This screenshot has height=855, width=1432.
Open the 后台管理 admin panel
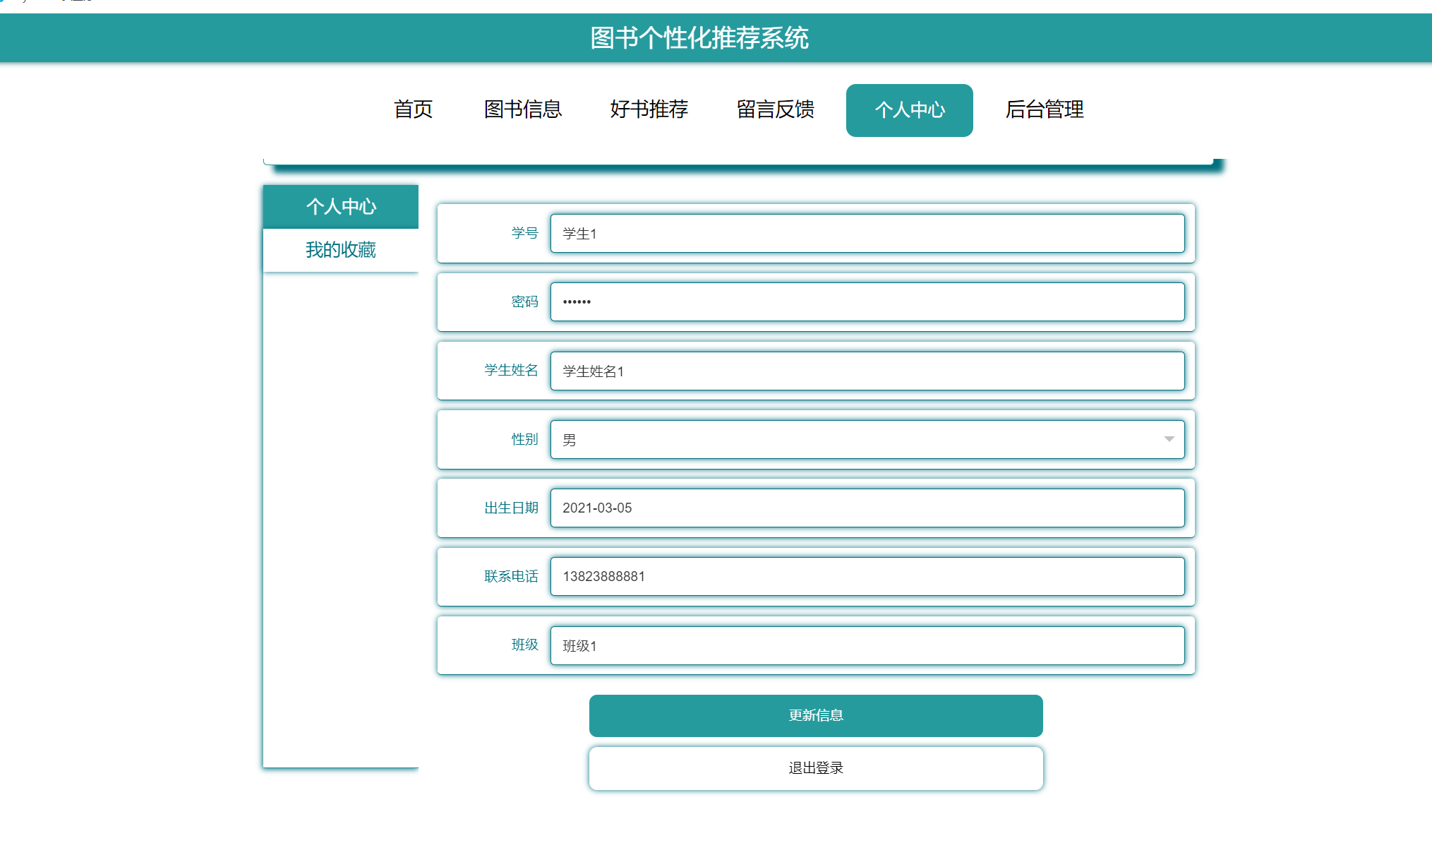[1045, 109]
